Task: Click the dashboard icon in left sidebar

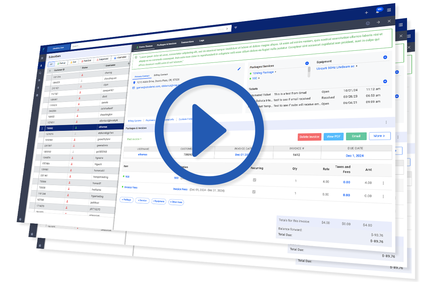Action: pyautogui.click(x=42, y=58)
